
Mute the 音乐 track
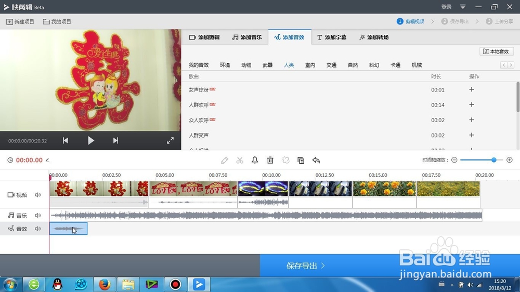tap(38, 216)
